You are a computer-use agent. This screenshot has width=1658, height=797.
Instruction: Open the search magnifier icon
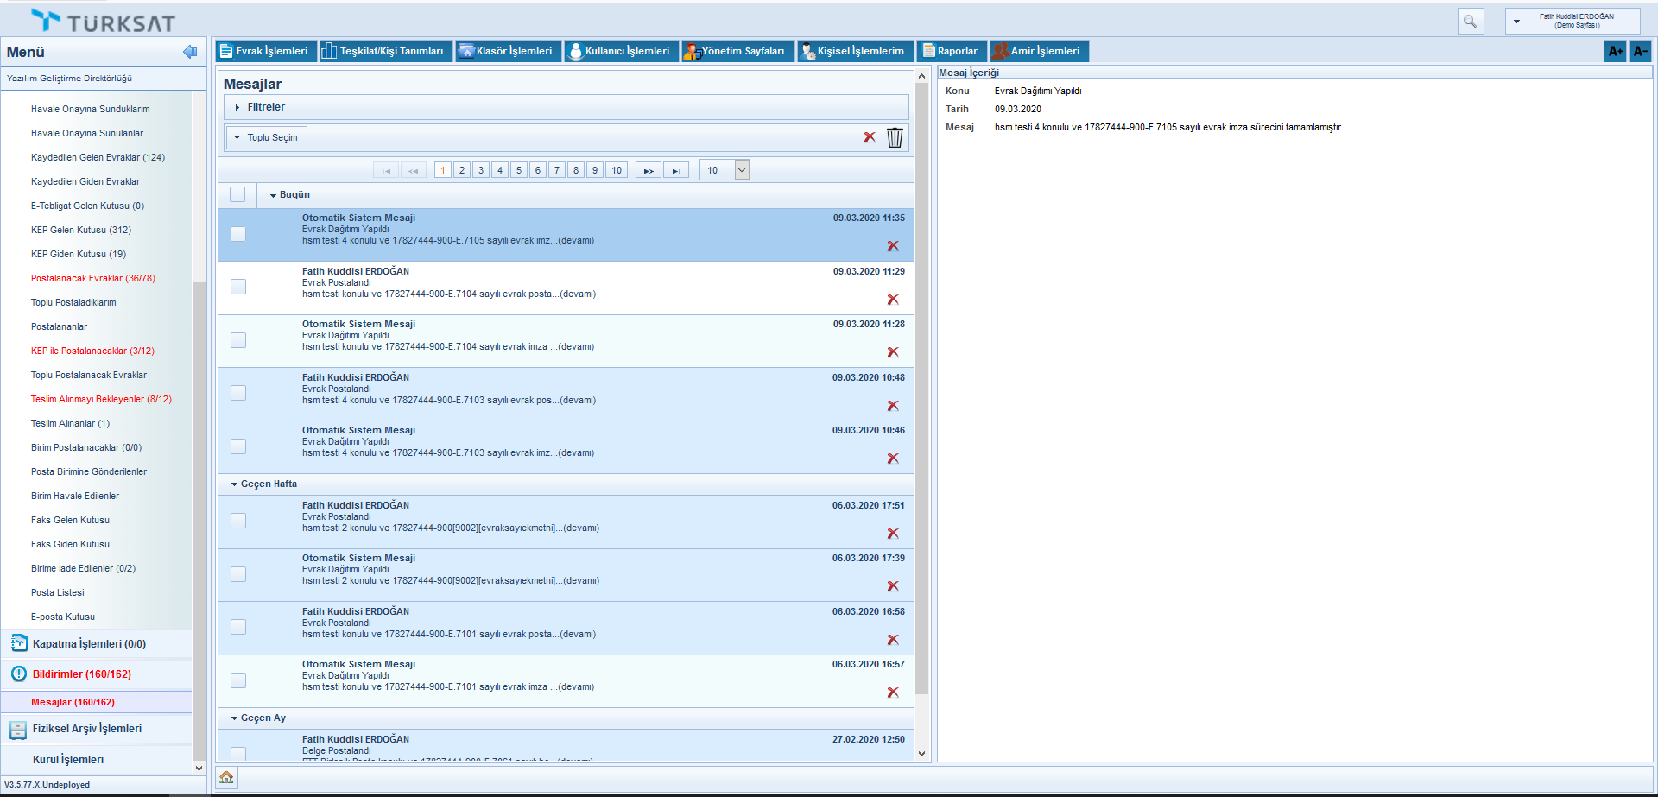pyautogui.click(x=1470, y=22)
